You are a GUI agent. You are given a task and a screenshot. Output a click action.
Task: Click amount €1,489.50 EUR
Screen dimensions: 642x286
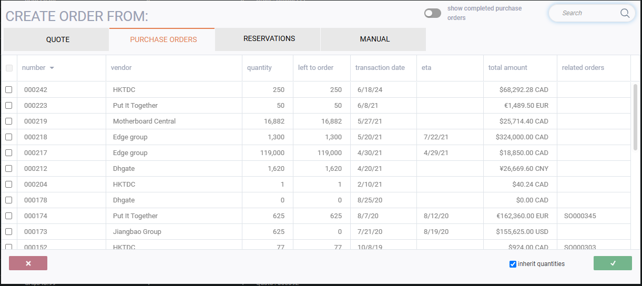[526, 106]
